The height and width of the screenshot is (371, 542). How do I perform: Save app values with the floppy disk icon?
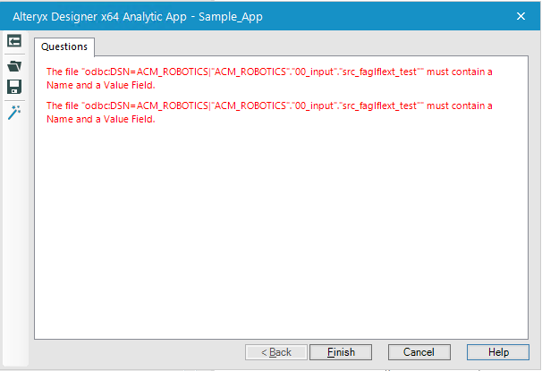coord(14,87)
